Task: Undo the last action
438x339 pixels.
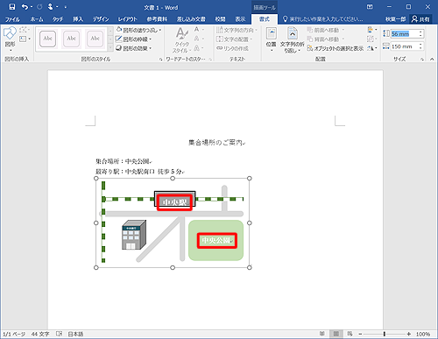Action: point(25,7)
